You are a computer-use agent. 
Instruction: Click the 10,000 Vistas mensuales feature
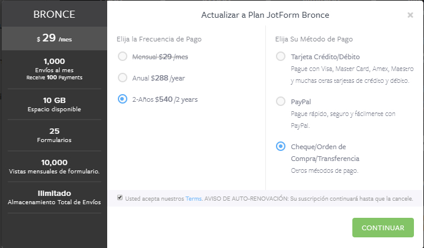coord(54,166)
